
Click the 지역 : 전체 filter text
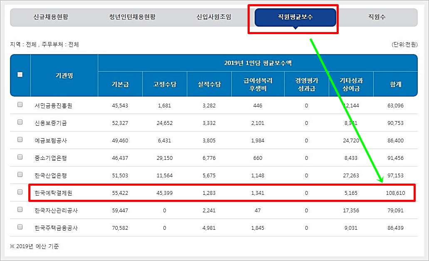pos(23,45)
